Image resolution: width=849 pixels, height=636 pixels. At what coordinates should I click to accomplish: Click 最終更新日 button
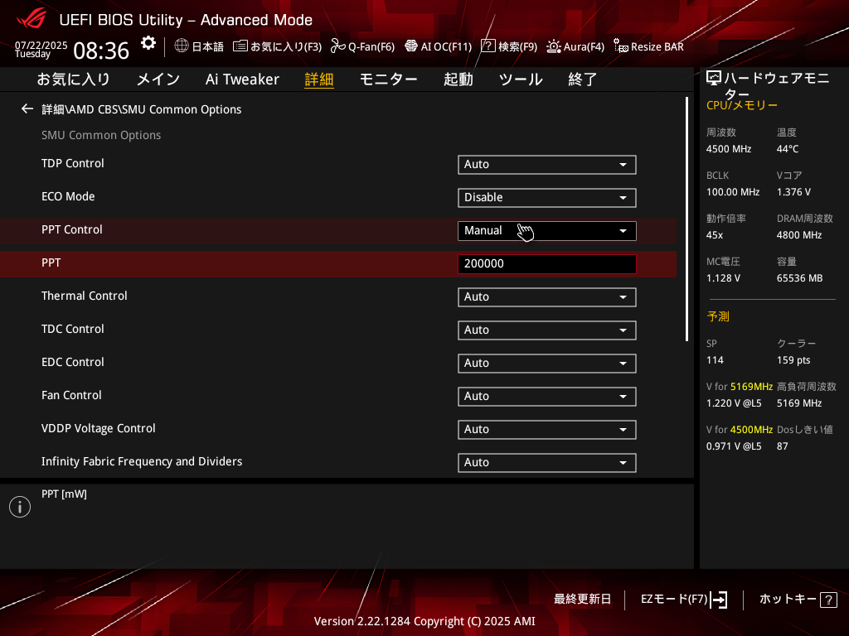tap(582, 600)
